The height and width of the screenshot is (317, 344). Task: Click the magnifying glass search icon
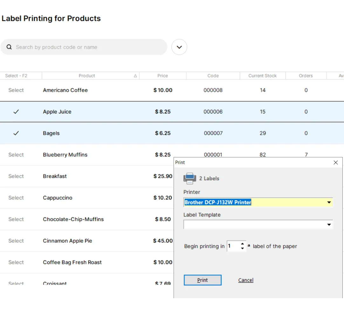[9, 47]
